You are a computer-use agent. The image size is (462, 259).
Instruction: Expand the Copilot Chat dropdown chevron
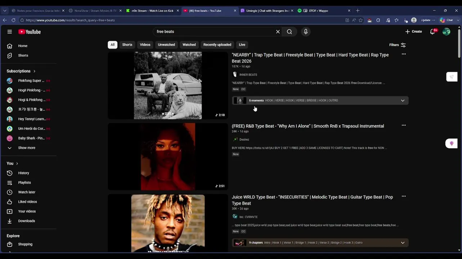pyautogui.click(x=458, y=20)
